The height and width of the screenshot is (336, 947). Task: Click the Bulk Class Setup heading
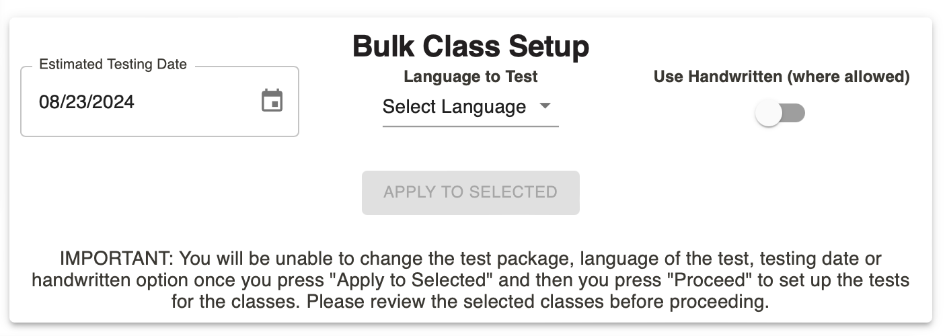click(x=471, y=46)
